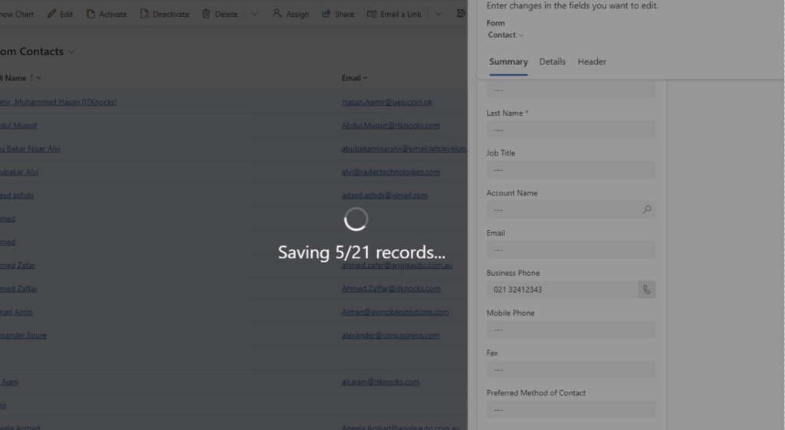This screenshot has height=430, width=785.
Task: Click the Edit pencil icon
Action: pos(52,14)
